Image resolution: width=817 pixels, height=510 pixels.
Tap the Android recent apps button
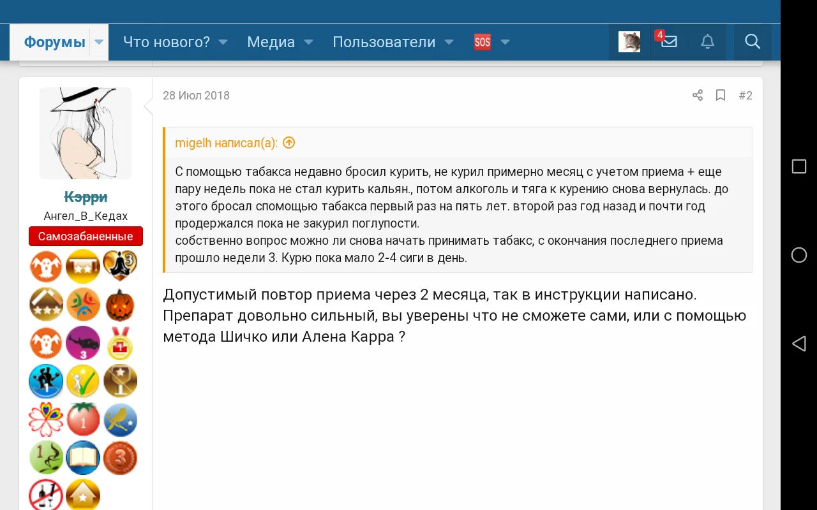798,166
